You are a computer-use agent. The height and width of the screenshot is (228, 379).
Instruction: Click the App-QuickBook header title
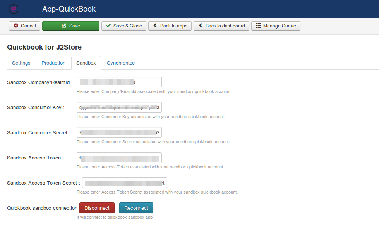point(69,9)
